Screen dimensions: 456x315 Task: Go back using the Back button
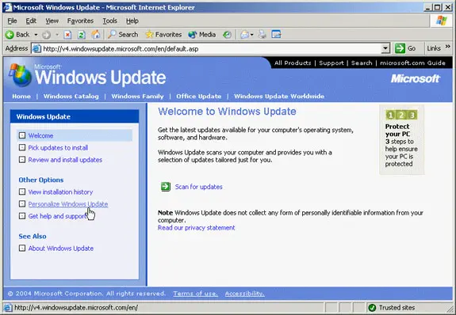(x=17, y=35)
